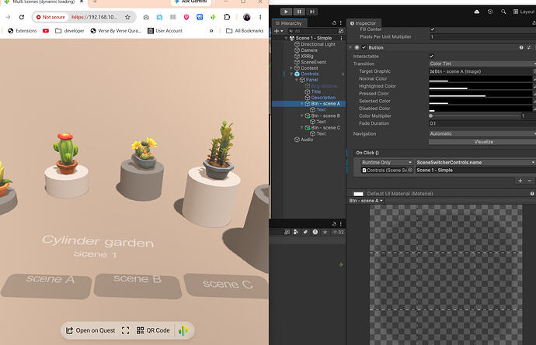Click the plus icon to add OnClick listener
This screenshot has width=536, height=345.
520,181
